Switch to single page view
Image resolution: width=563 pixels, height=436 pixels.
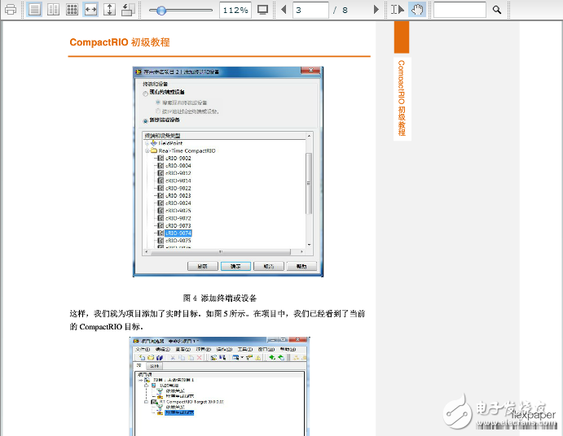coord(34,9)
